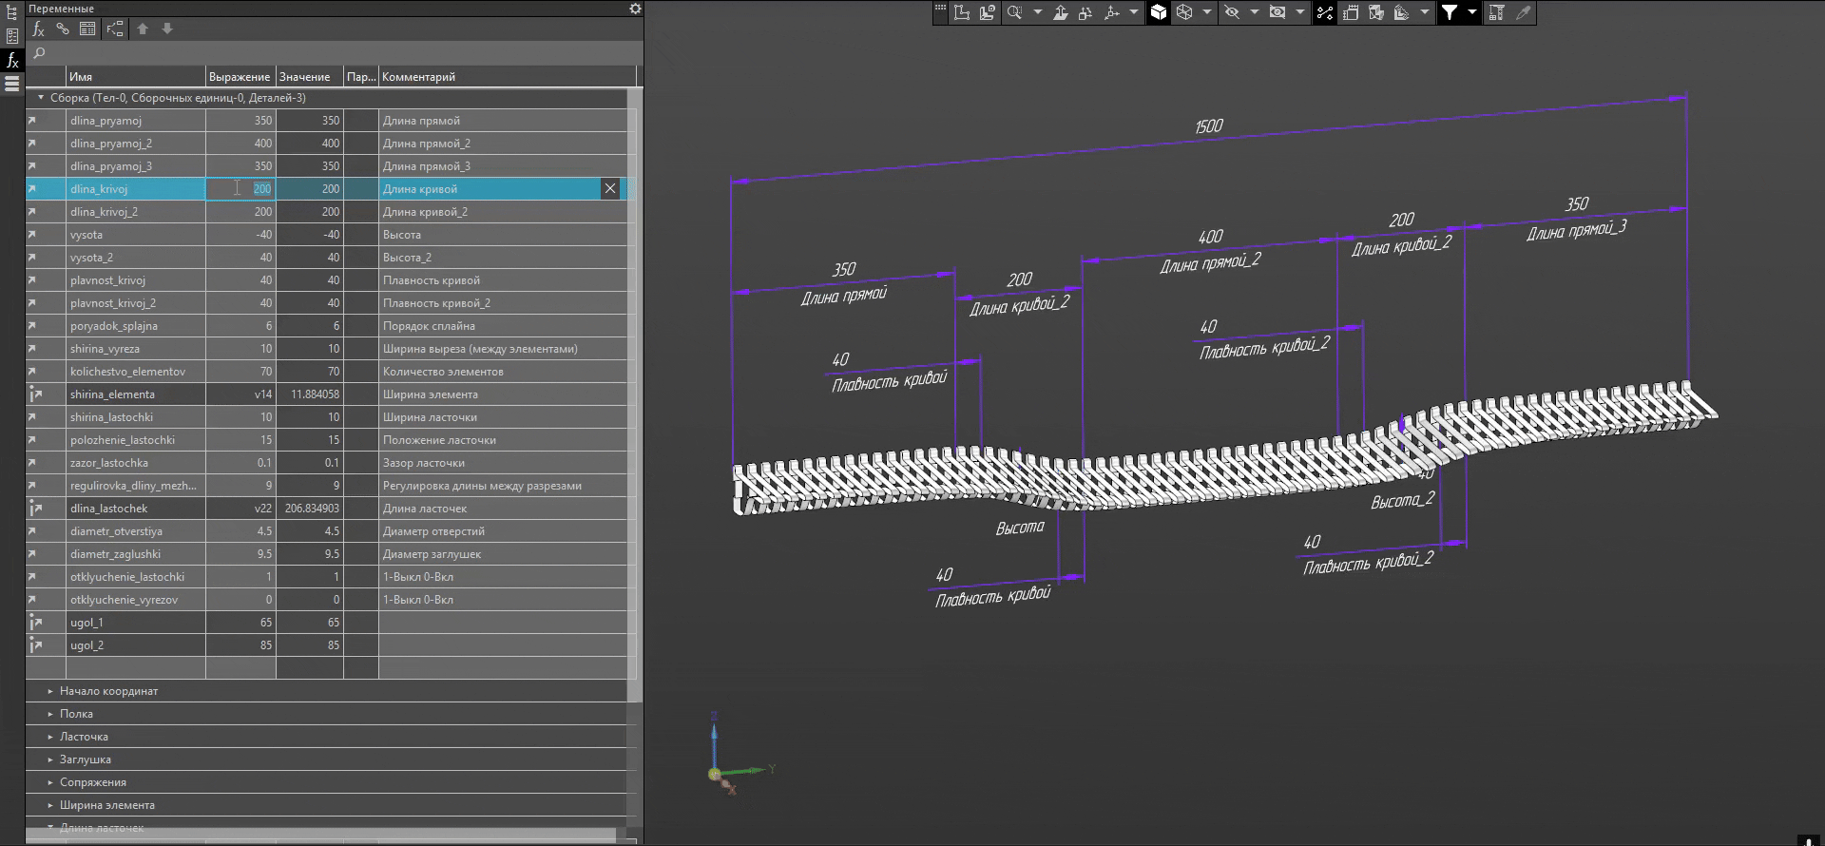Click the shaded solid cube display icon

click(1159, 12)
